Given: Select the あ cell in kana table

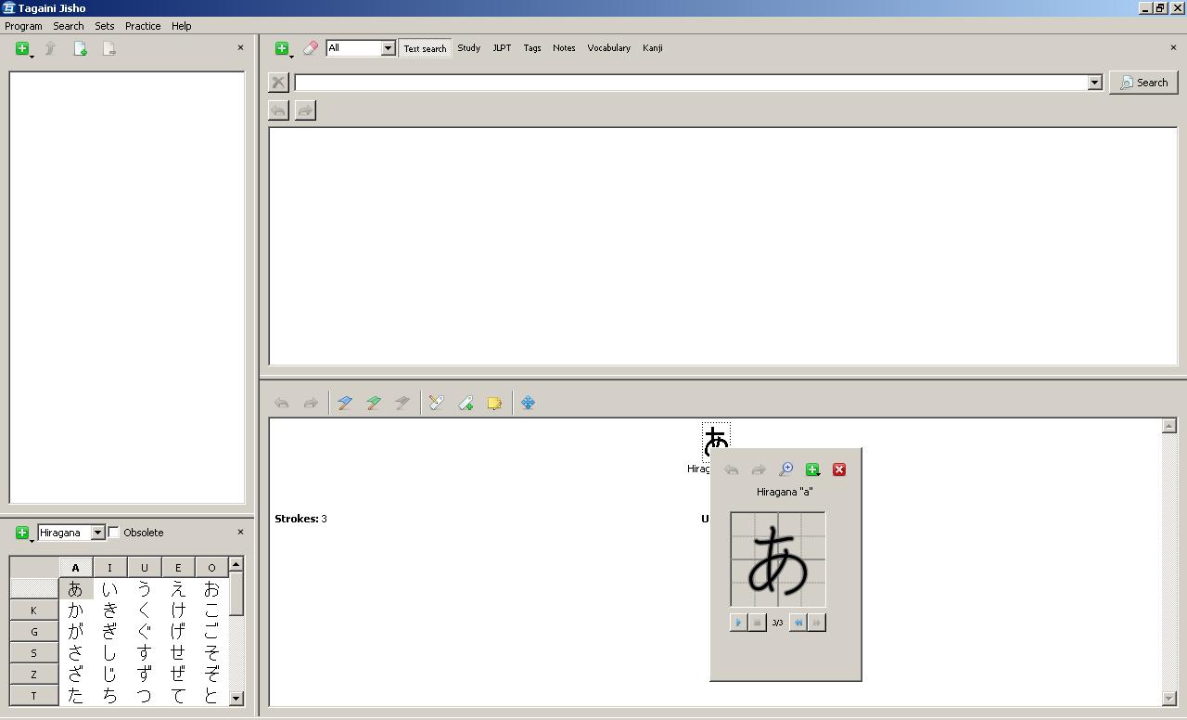Looking at the screenshot, I should click(x=76, y=589).
